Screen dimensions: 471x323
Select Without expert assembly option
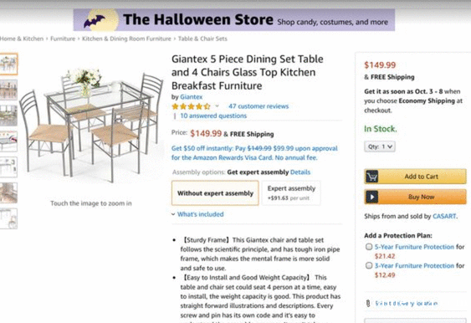[215, 193]
